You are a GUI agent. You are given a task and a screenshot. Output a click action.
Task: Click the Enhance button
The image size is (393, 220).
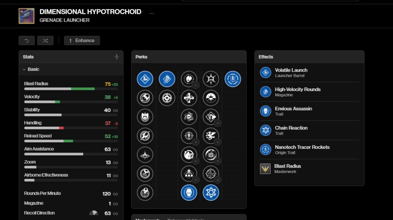point(82,41)
